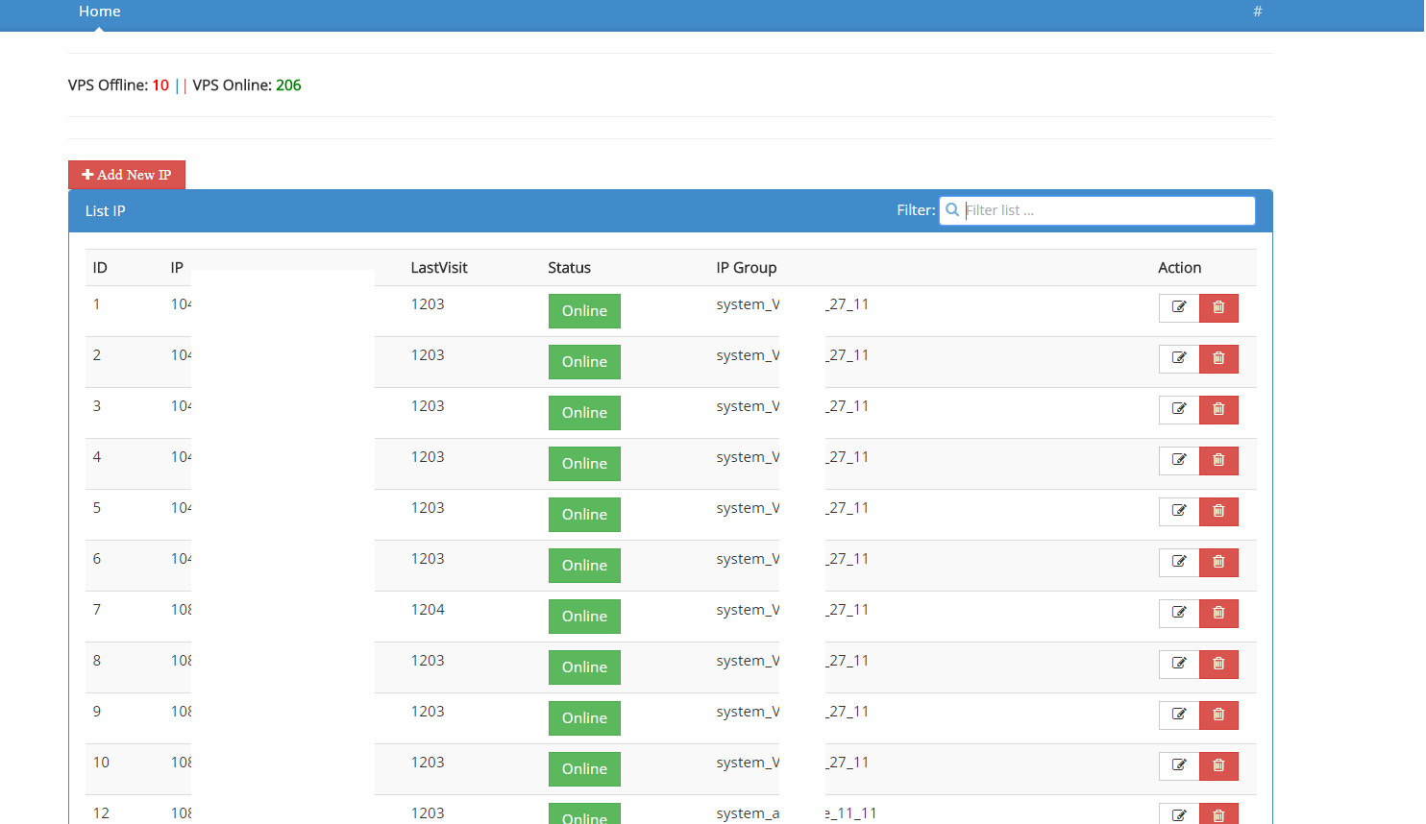Click the ID cell showing 3

click(x=96, y=406)
